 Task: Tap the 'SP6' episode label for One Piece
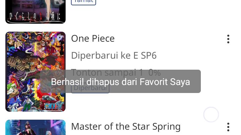[149, 55]
